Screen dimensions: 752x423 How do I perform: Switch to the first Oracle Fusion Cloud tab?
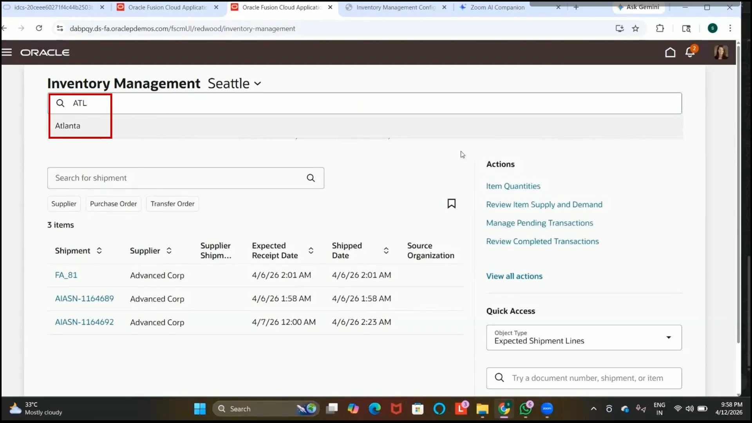click(x=167, y=7)
